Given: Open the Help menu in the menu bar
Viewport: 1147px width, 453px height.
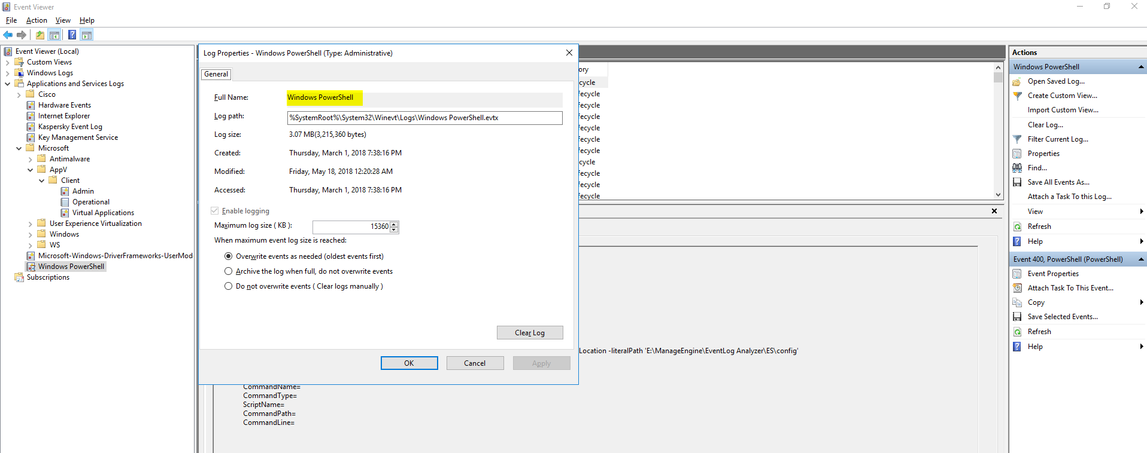Looking at the screenshot, I should [87, 20].
